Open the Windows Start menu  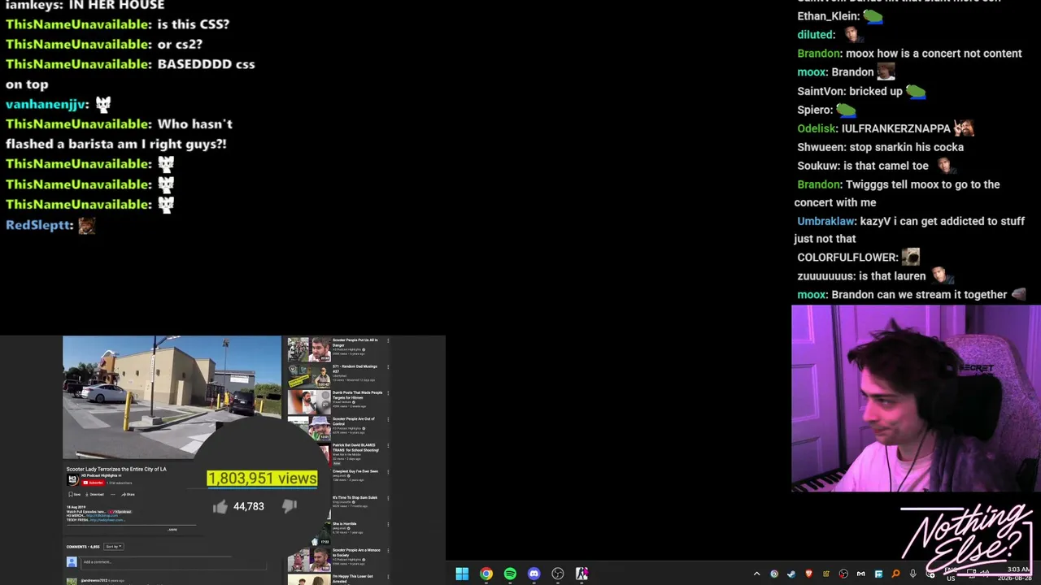tap(462, 574)
